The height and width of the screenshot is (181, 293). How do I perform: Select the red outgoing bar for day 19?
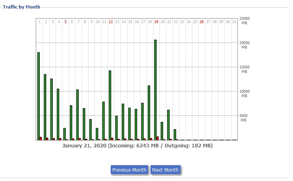(157, 138)
